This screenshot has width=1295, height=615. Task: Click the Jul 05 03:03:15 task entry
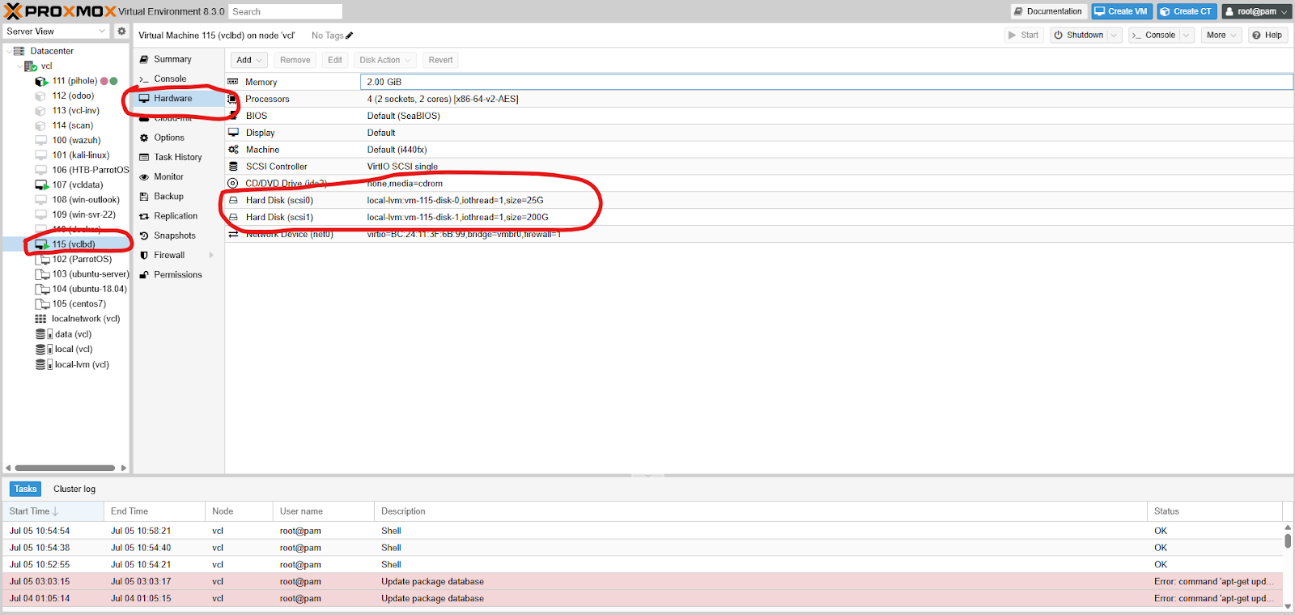click(x=643, y=582)
